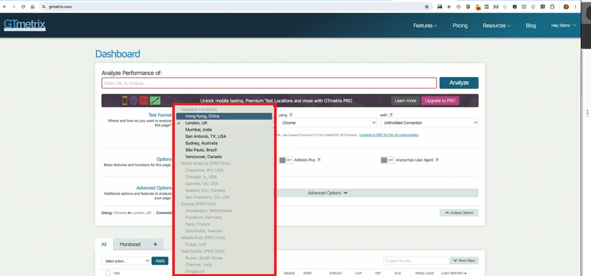Click the orange extension icon in Chrome toolbar
Viewport: 591px width, 276px height.
coord(478,7)
